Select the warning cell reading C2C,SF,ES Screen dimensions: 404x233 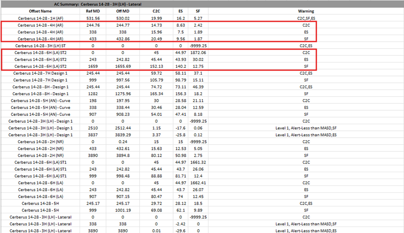[x=306, y=18]
